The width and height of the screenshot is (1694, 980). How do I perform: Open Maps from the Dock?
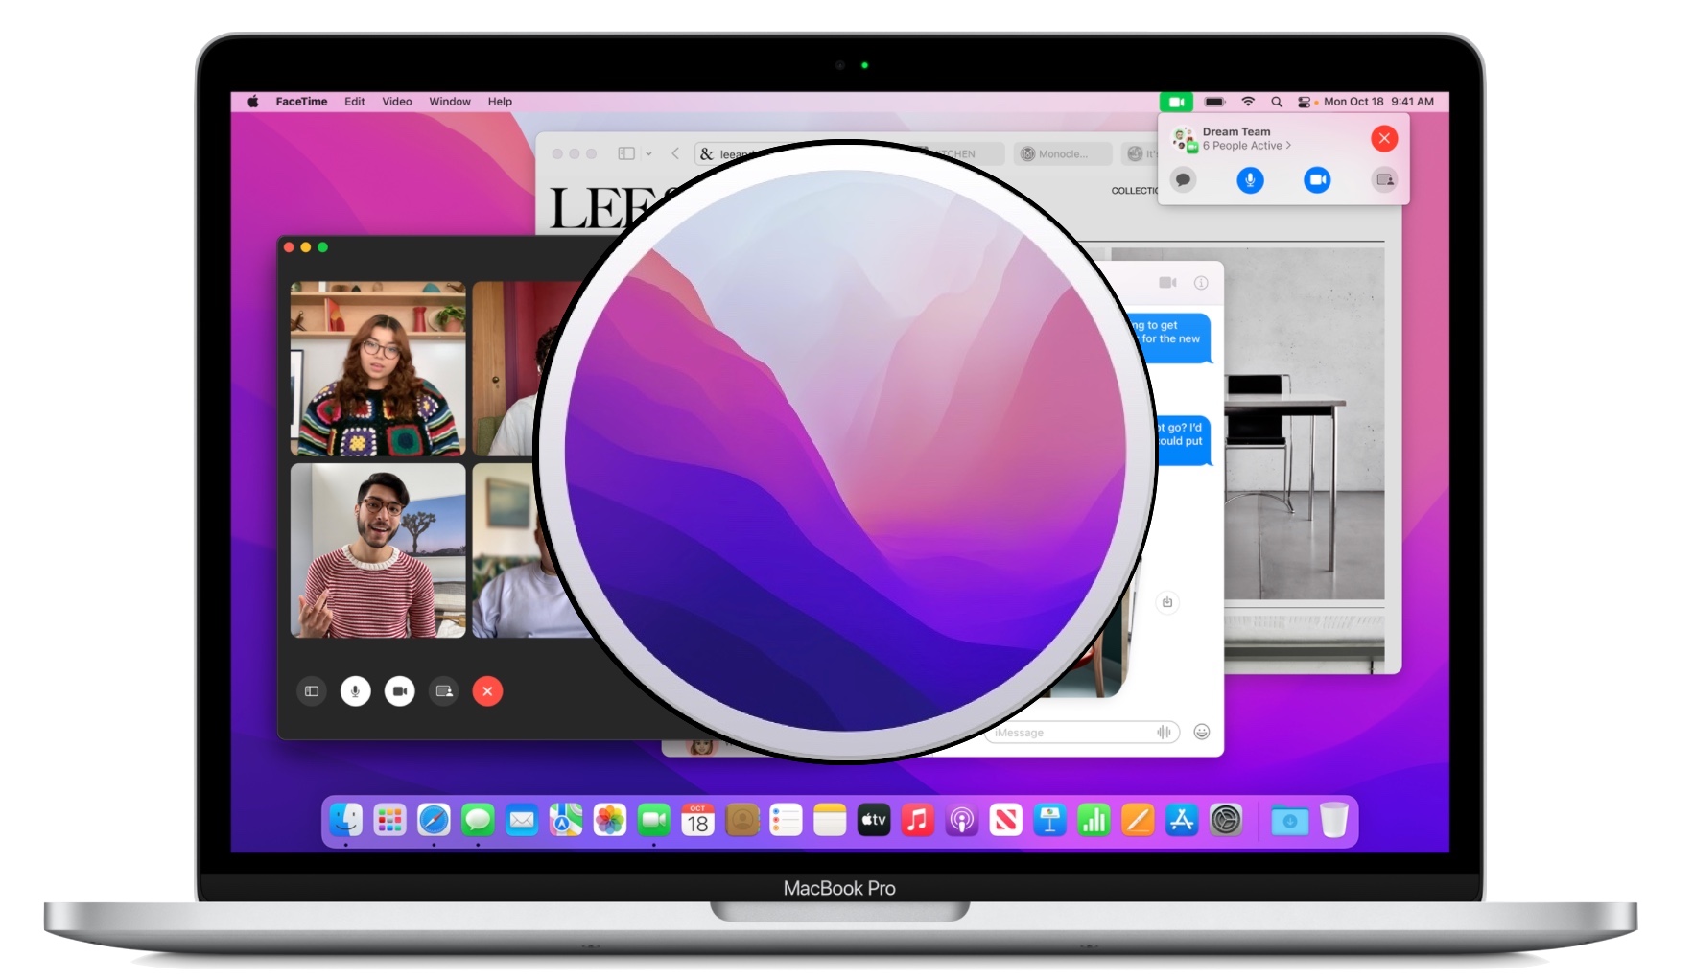pos(566,821)
